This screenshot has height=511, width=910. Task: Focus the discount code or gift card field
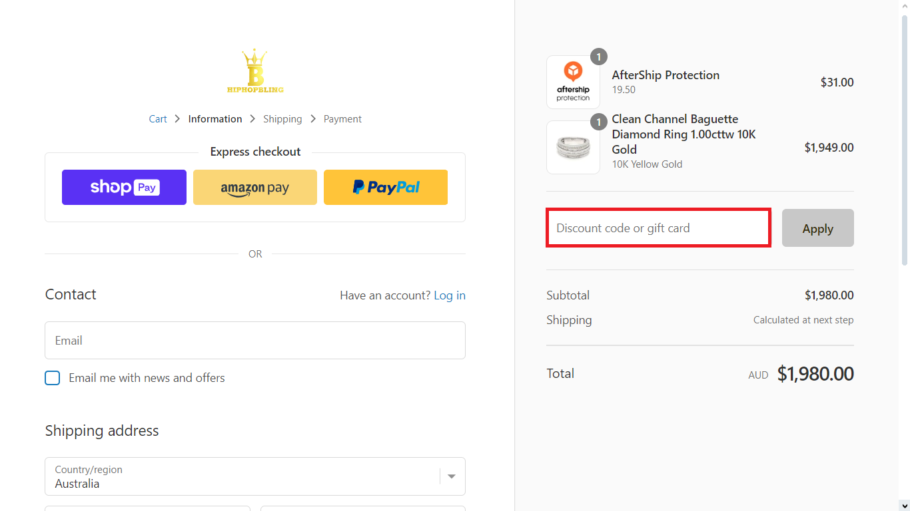point(658,228)
